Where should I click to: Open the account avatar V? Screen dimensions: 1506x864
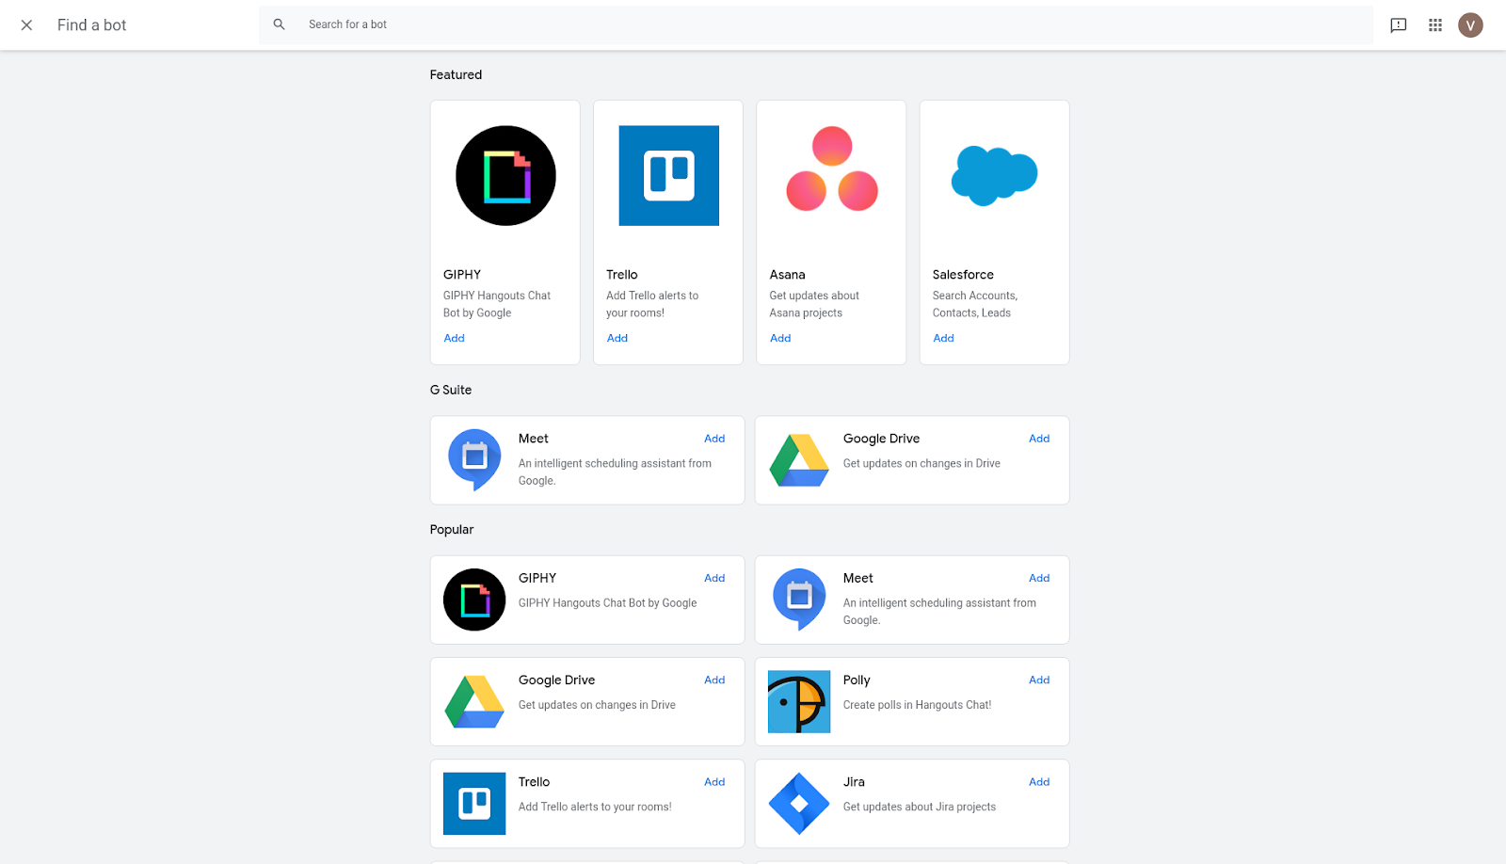click(1470, 25)
